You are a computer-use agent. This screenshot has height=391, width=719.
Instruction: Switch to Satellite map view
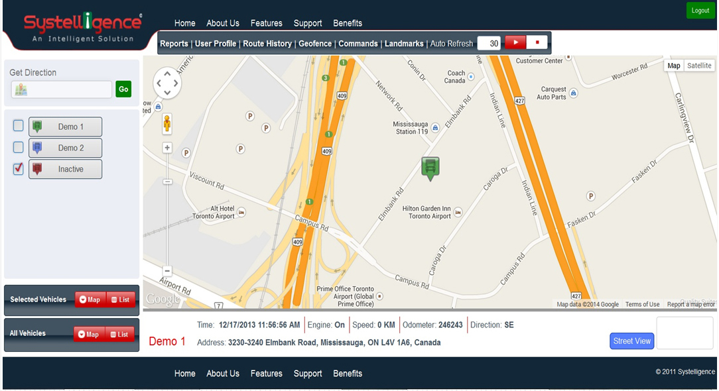click(x=699, y=66)
